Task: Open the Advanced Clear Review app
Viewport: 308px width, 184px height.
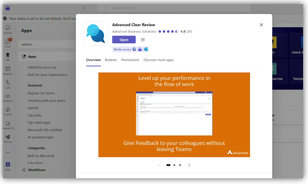Action: pos(124,40)
